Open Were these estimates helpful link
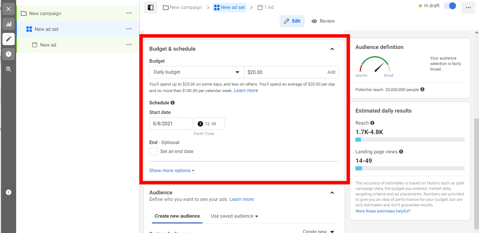The image size is (479, 233). pyautogui.click(x=383, y=211)
